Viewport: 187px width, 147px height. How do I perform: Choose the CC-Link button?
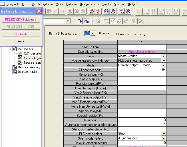[x=21, y=34]
